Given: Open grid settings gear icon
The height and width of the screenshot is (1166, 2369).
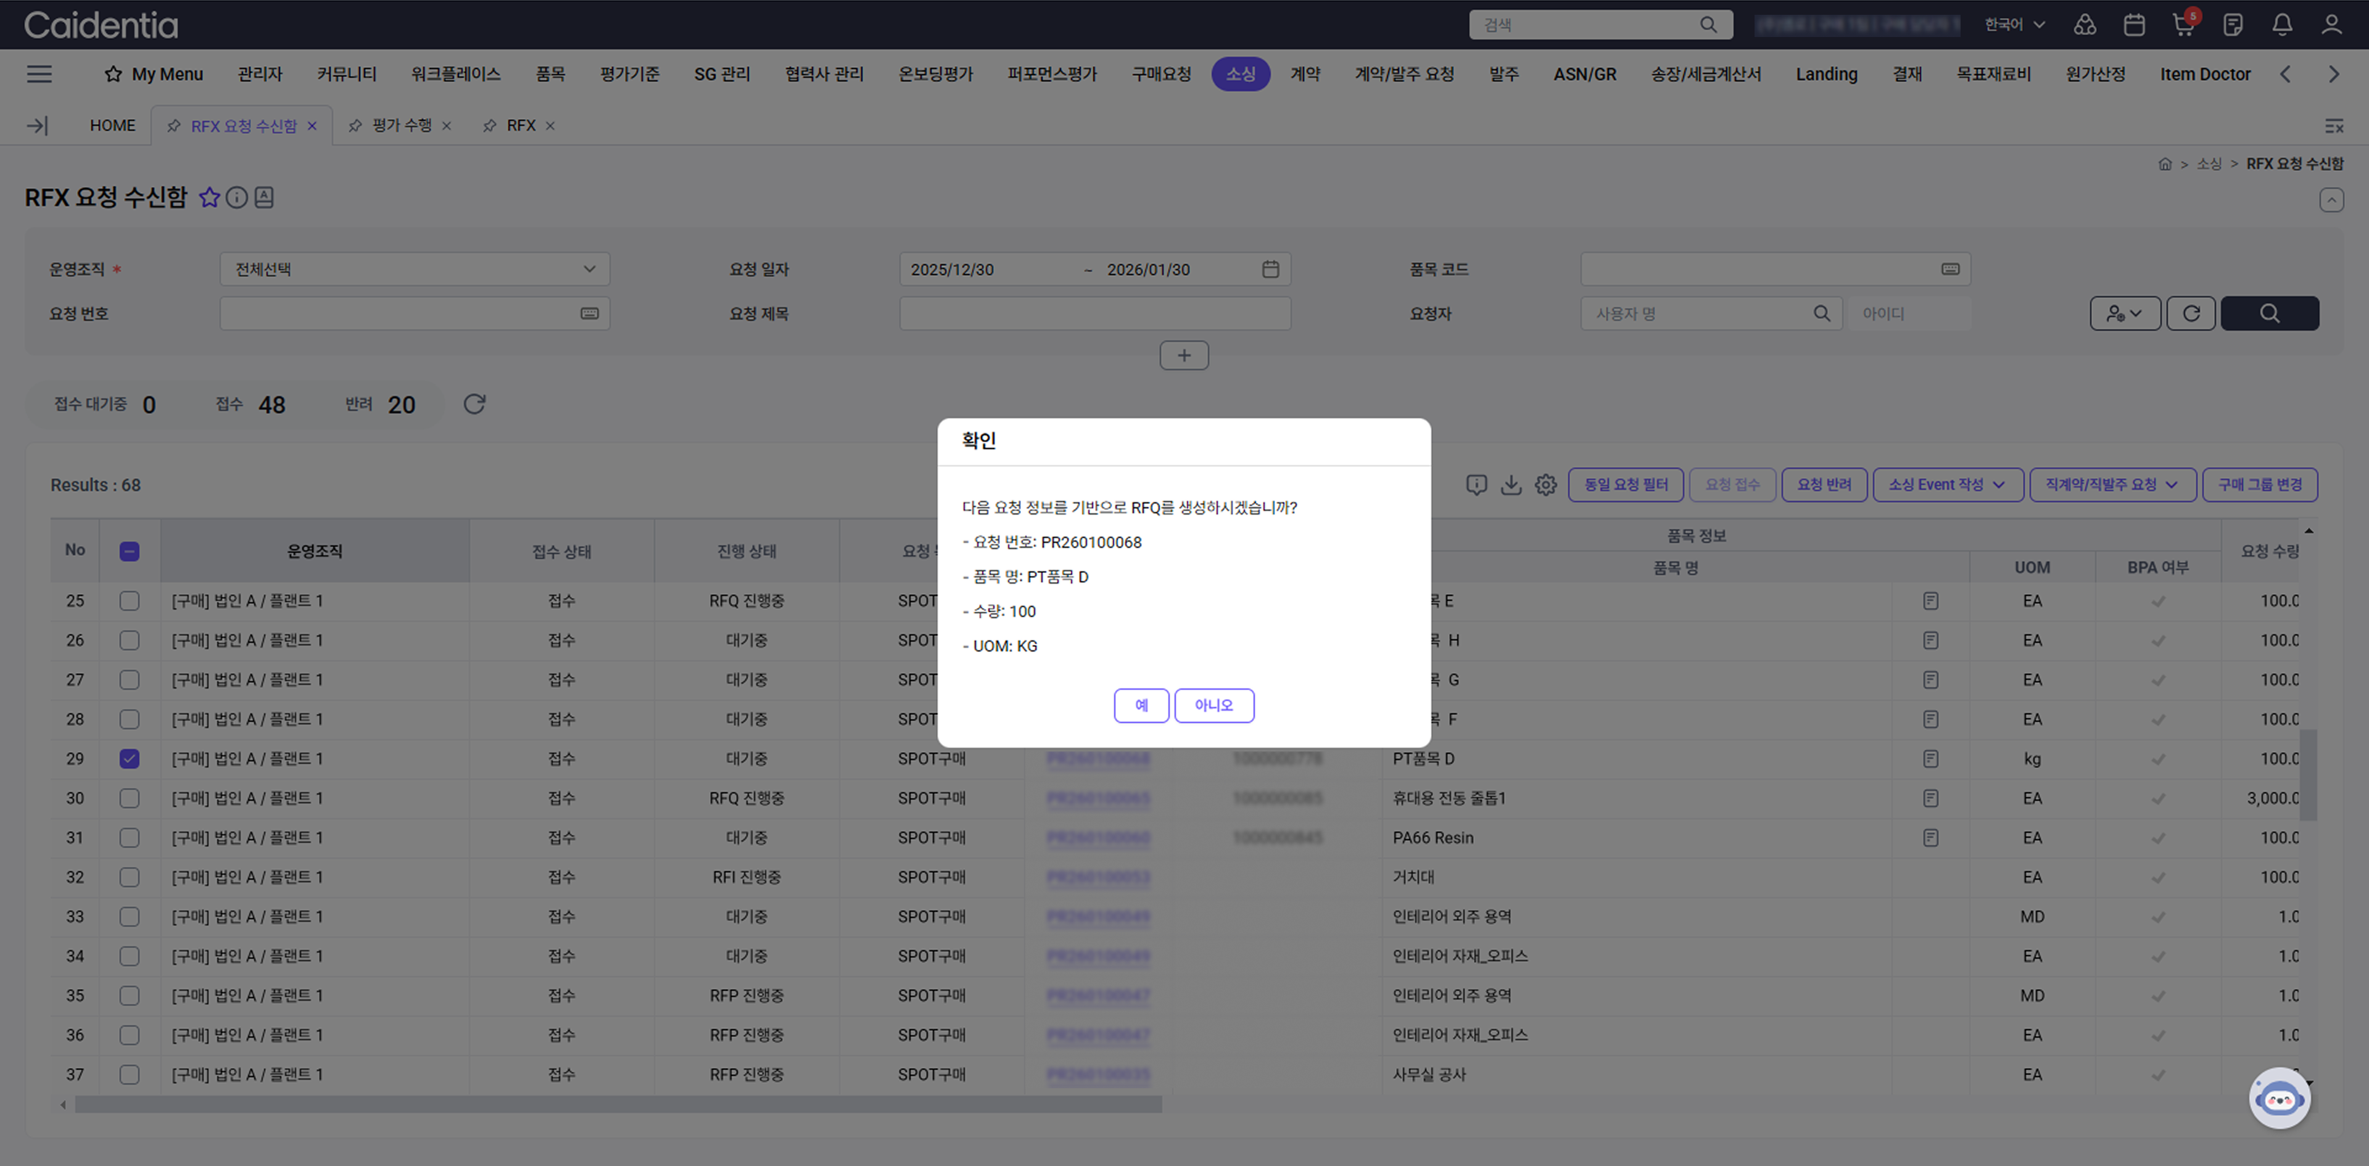Looking at the screenshot, I should (1545, 485).
